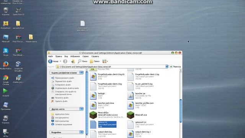Go up one folder level icon
The width and height of the screenshot is (245, 138).
[73, 61]
